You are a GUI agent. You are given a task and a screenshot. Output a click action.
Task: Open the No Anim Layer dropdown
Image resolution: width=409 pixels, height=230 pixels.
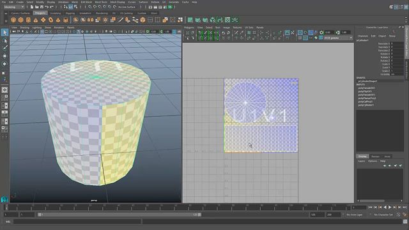[357, 215]
